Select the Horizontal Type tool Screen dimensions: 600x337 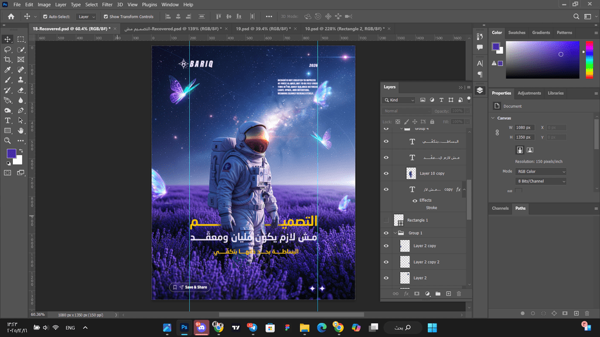click(x=8, y=121)
